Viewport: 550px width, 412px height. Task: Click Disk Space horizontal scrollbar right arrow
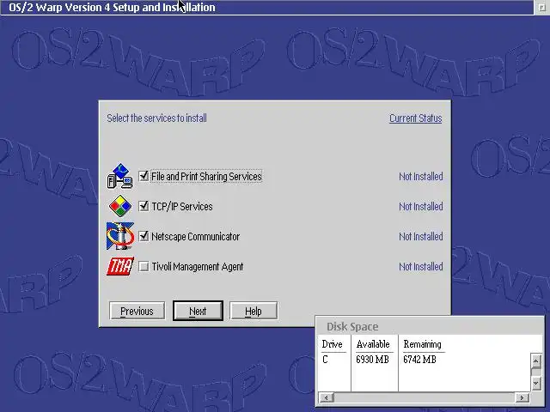click(x=522, y=397)
